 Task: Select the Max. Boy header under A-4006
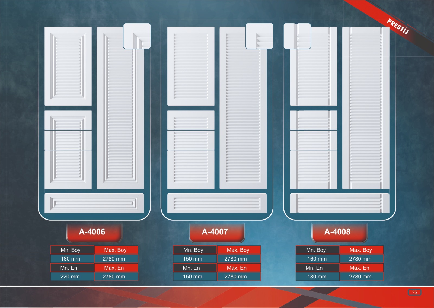click(x=116, y=250)
